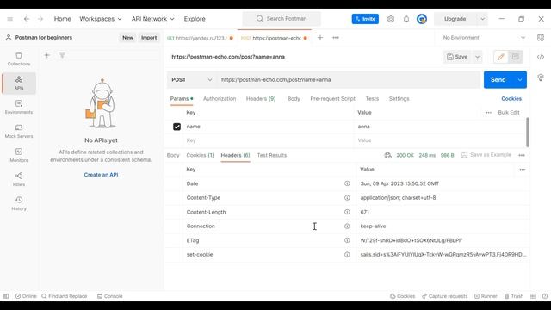Viewport: 551px width, 310px height.
Task: Open the Tests tab
Action: 372,99
